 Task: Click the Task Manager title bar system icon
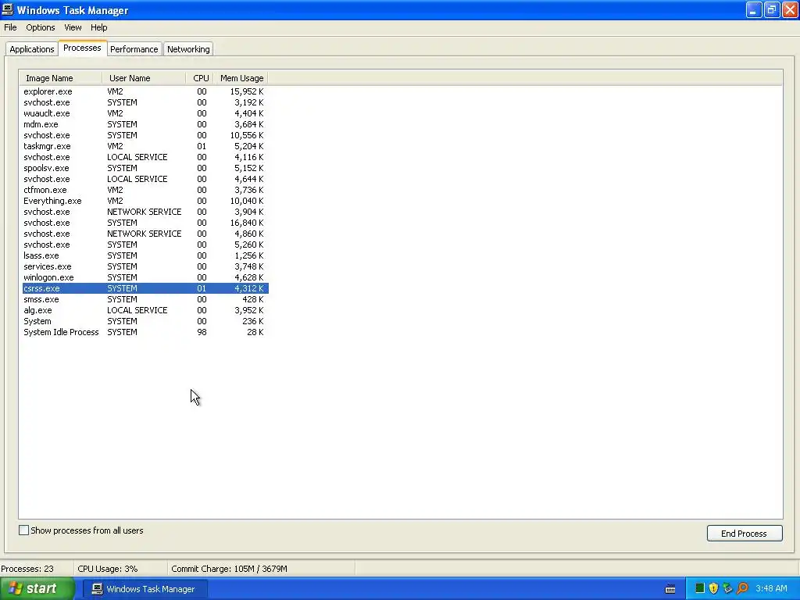(x=8, y=9)
